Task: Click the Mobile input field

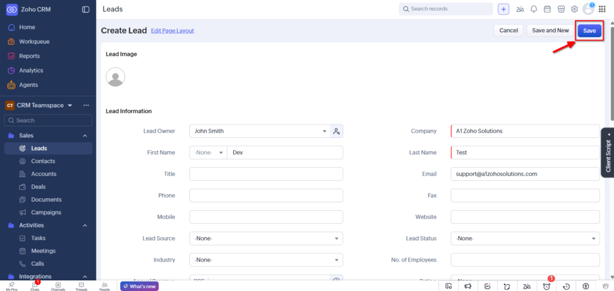Action: click(266, 217)
